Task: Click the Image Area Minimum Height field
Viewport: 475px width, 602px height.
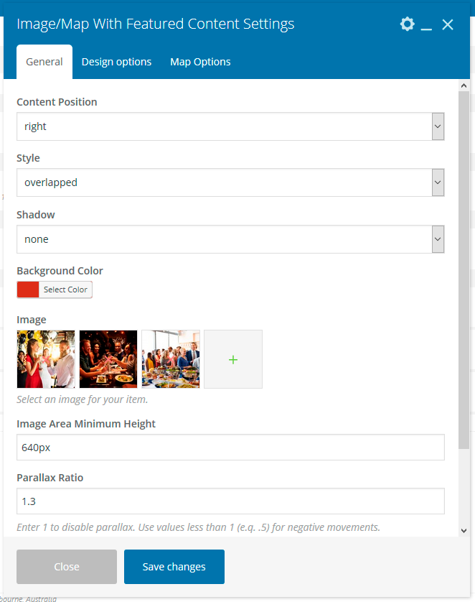Action: (x=230, y=448)
